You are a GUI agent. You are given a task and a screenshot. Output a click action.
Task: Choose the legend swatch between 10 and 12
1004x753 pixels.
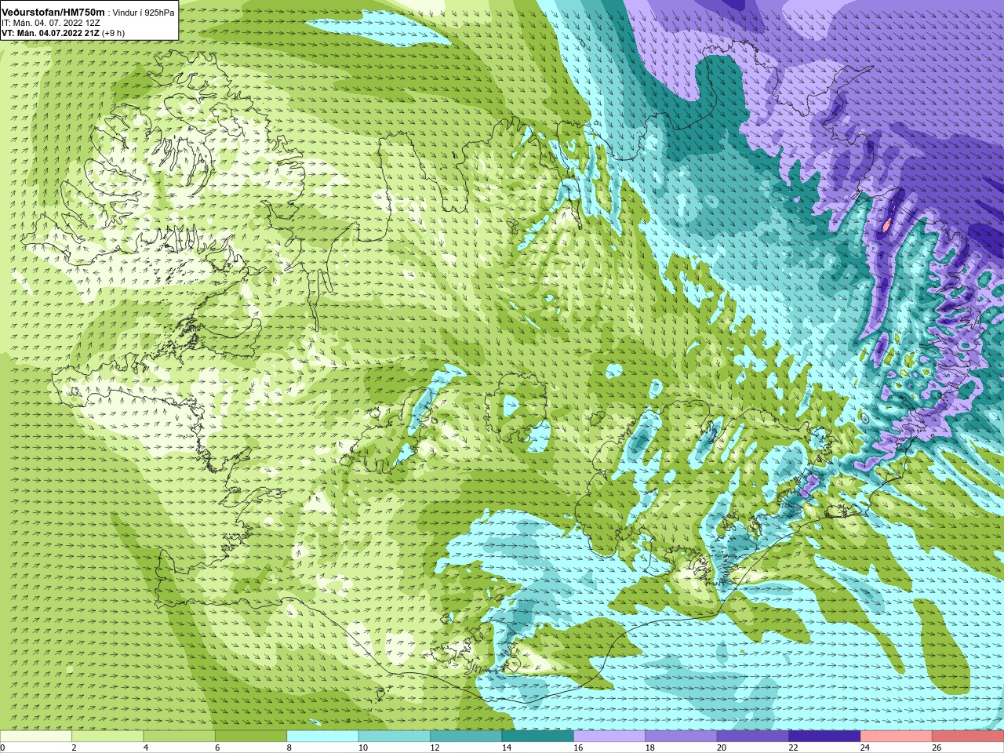[395, 736]
